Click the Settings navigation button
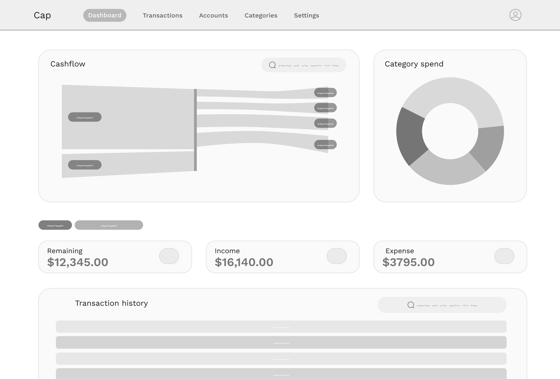The width and height of the screenshot is (560, 379). click(x=306, y=15)
